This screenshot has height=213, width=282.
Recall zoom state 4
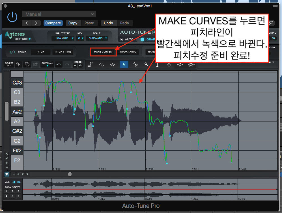click(6, 196)
